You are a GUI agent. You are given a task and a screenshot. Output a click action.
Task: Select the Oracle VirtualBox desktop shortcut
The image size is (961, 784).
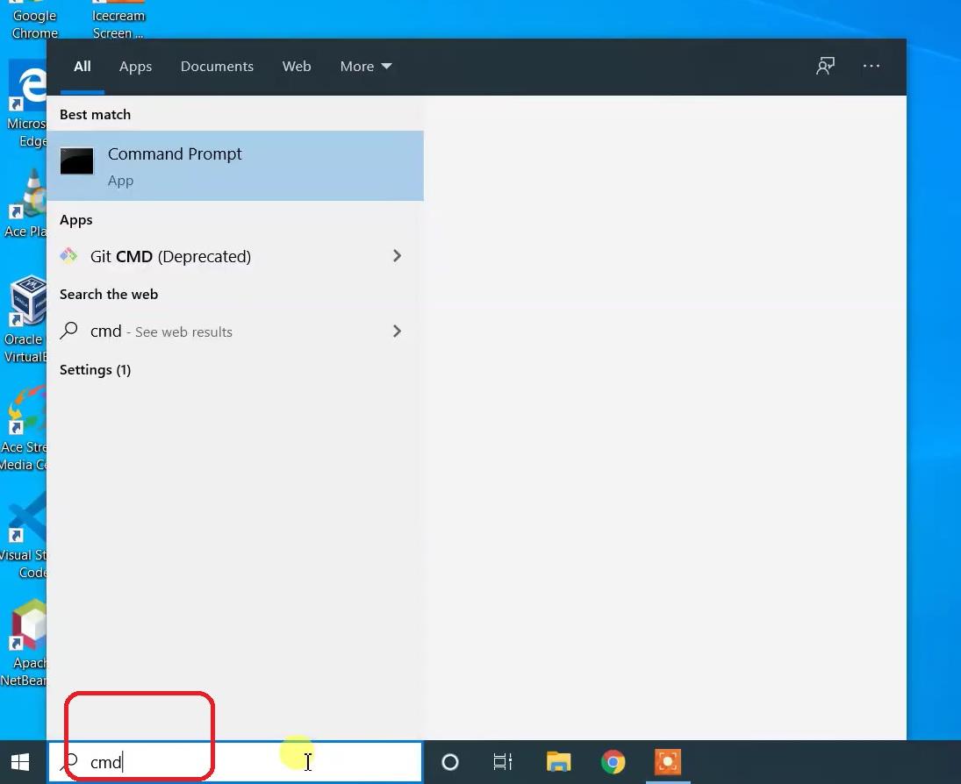(x=25, y=320)
